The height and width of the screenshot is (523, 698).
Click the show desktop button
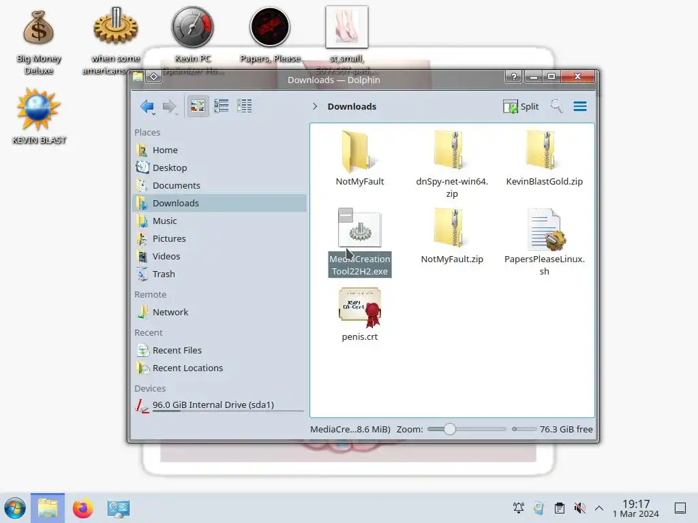[x=680, y=508]
